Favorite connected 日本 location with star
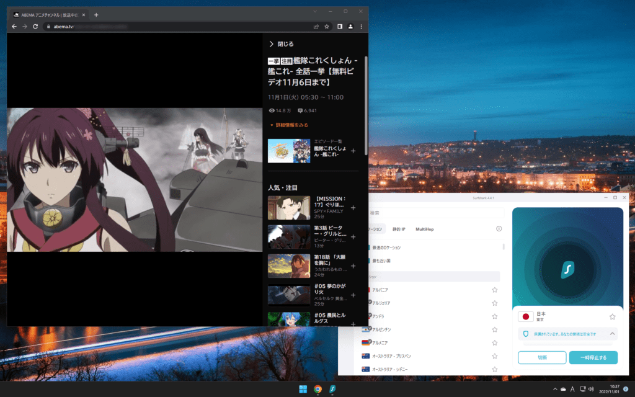 coord(612,316)
